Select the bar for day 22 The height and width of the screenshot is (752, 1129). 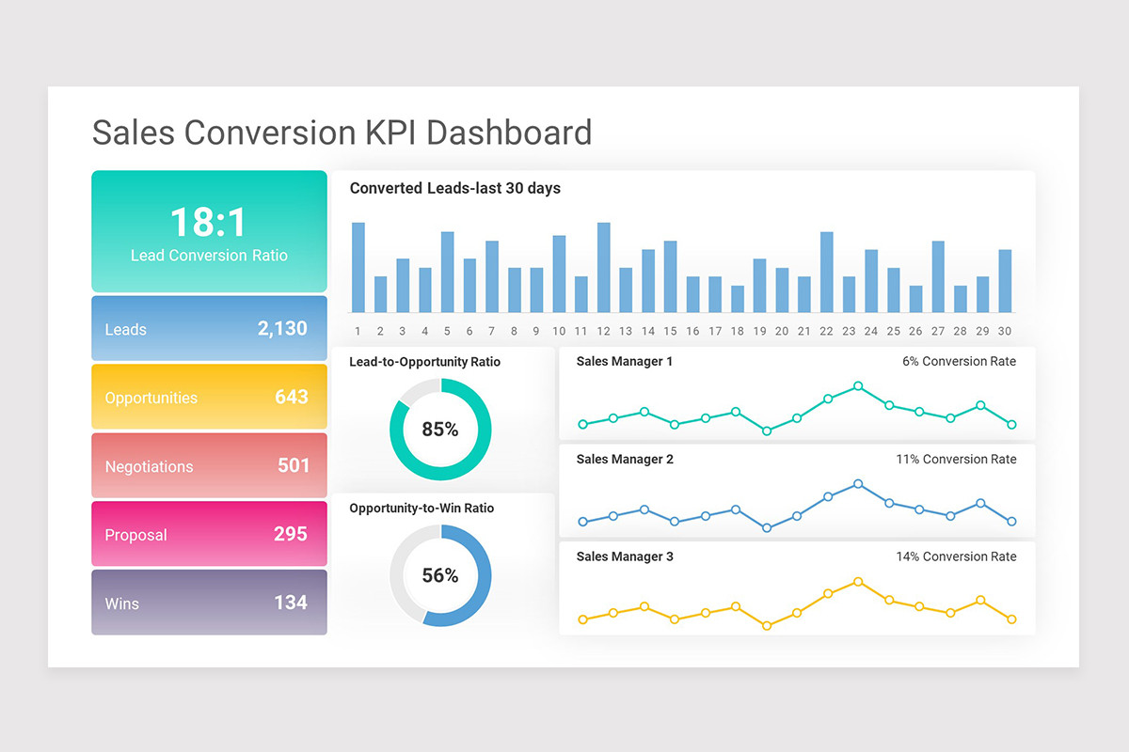tap(826, 272)
